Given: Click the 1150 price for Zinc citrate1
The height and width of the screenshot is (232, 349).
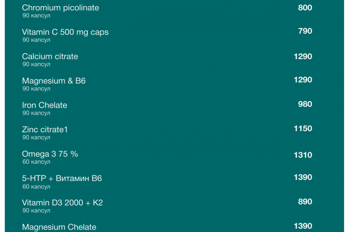Looking at the screenshot, I should tap(303, 129).
